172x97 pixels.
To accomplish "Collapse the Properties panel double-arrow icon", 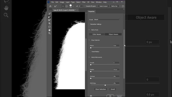I will (124, 9).
